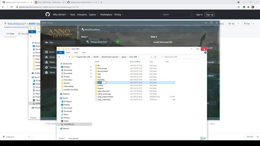Open youtube recordings in Quick access
Image resolution: width=260 pixels, height=146 pixels.
pos(71,90)
